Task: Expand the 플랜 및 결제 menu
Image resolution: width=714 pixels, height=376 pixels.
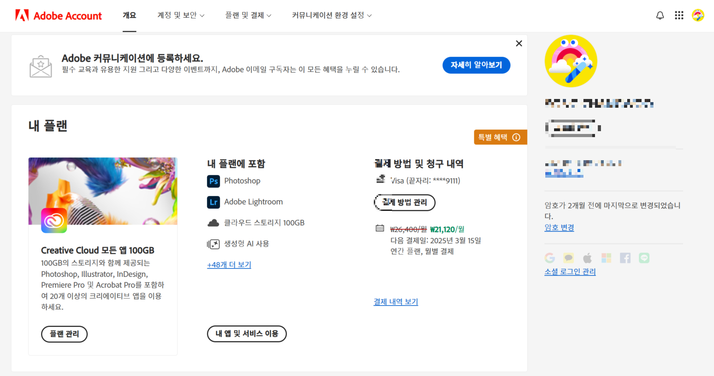Action: (248, 15)
